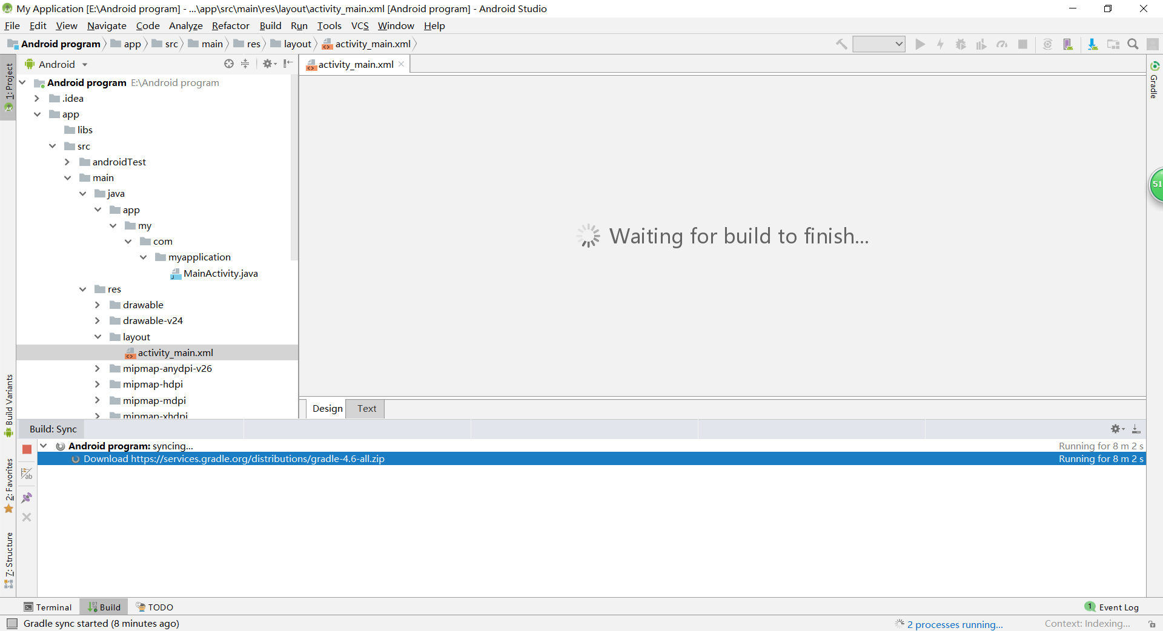Click the Project tree vertical scrollbar
The height and width of the screenshot is (631, 1163).
point(294,167)
